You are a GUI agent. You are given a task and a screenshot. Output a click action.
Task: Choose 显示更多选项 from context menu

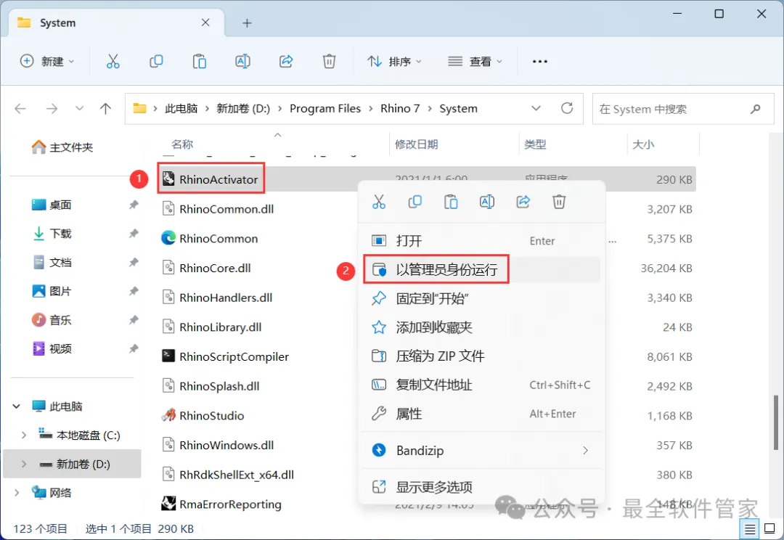(481, 487)
